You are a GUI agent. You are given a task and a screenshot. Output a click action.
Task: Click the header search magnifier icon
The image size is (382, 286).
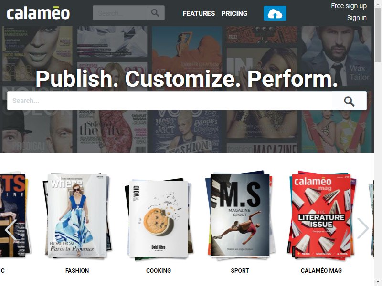pyautogui.click(x=155, y=13)
